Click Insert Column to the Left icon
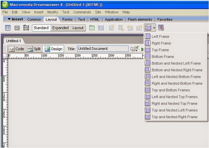 (x=130, y=28)
